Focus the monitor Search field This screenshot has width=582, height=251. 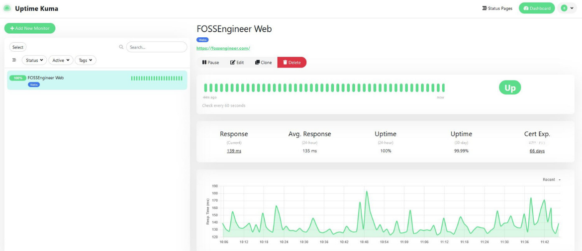point(157,47)
